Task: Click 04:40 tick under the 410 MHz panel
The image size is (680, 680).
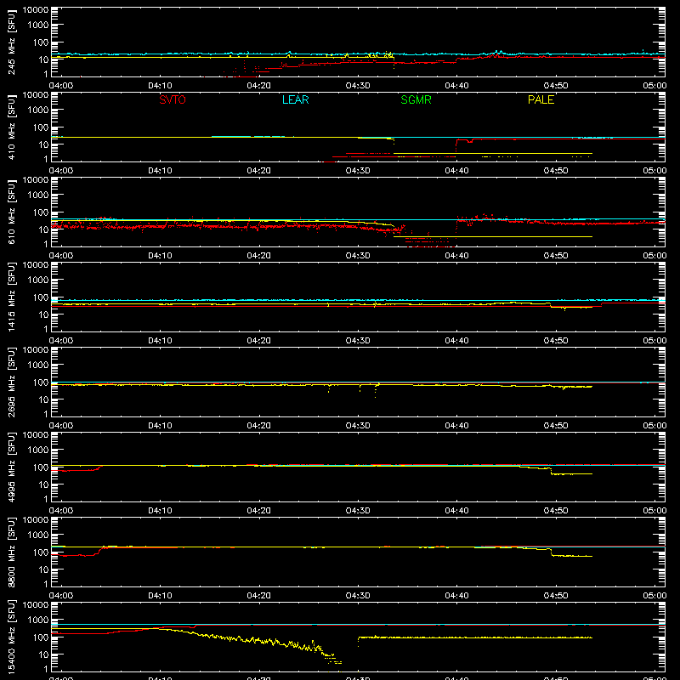Action: point(456,171)
